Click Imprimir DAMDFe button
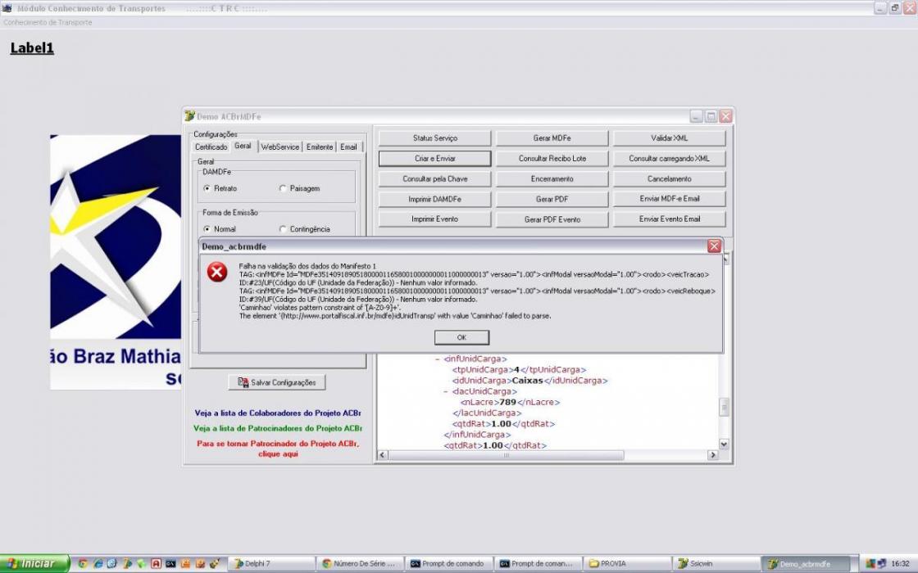This screenshot has width=918, height=573. point(434,199)
